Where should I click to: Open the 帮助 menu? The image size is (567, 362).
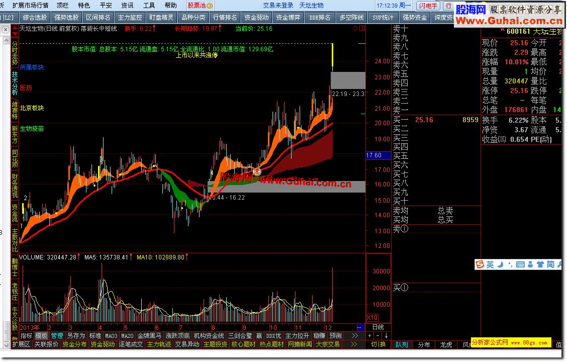pyautogui.click(x=171, y=6)
